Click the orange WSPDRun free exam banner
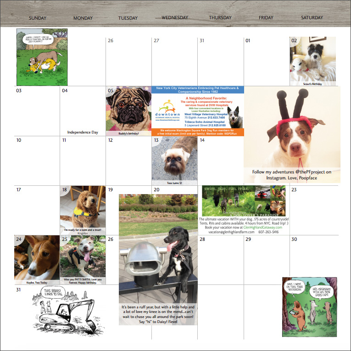 coord(198,132)
